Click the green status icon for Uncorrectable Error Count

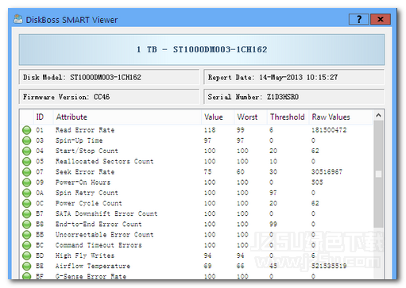point(26,235)
